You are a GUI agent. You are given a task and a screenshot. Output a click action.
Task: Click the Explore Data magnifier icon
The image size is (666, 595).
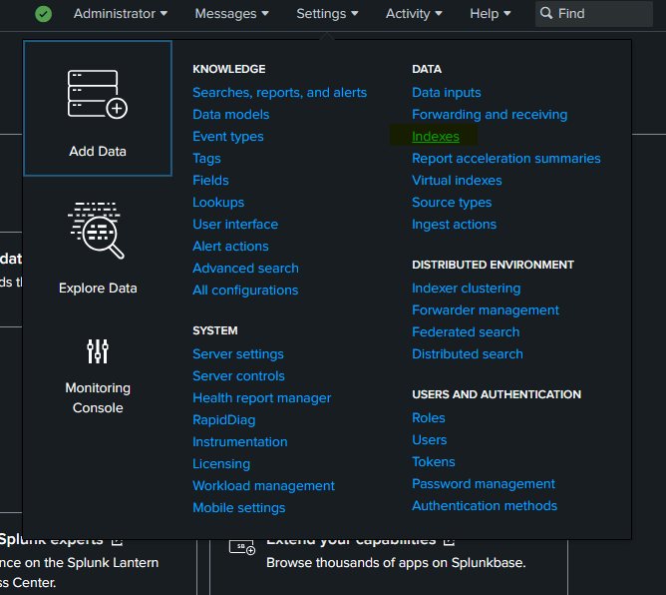point(96,230)
